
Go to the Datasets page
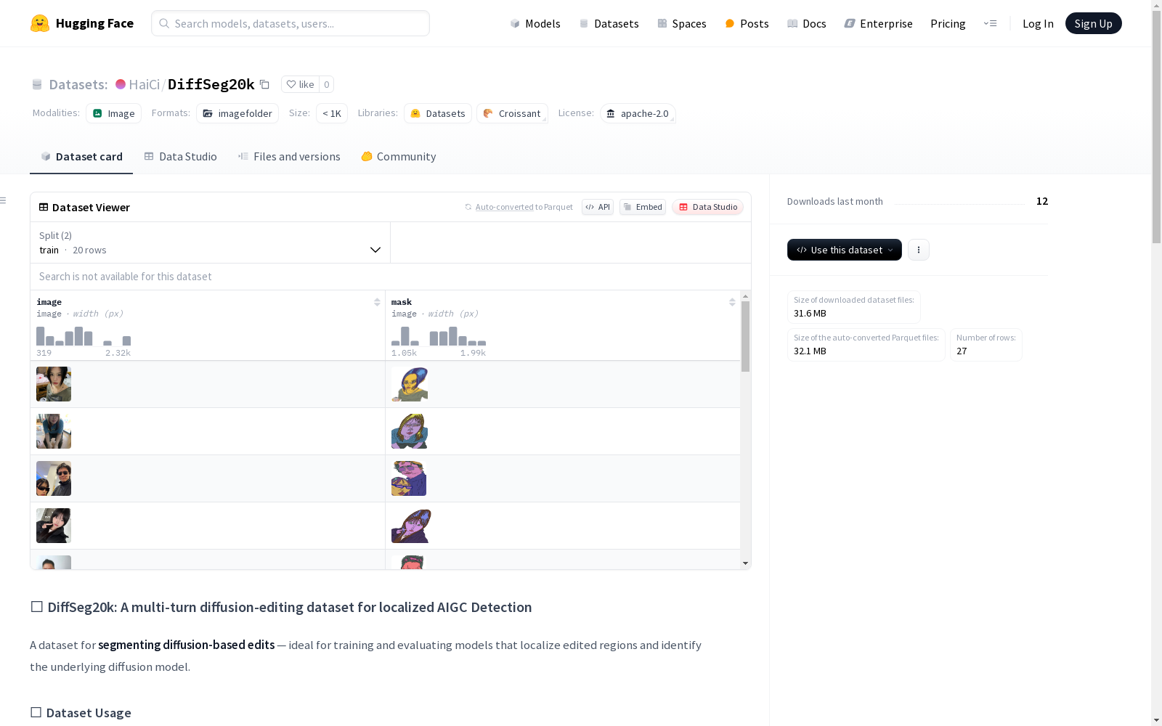pos(609,23)
